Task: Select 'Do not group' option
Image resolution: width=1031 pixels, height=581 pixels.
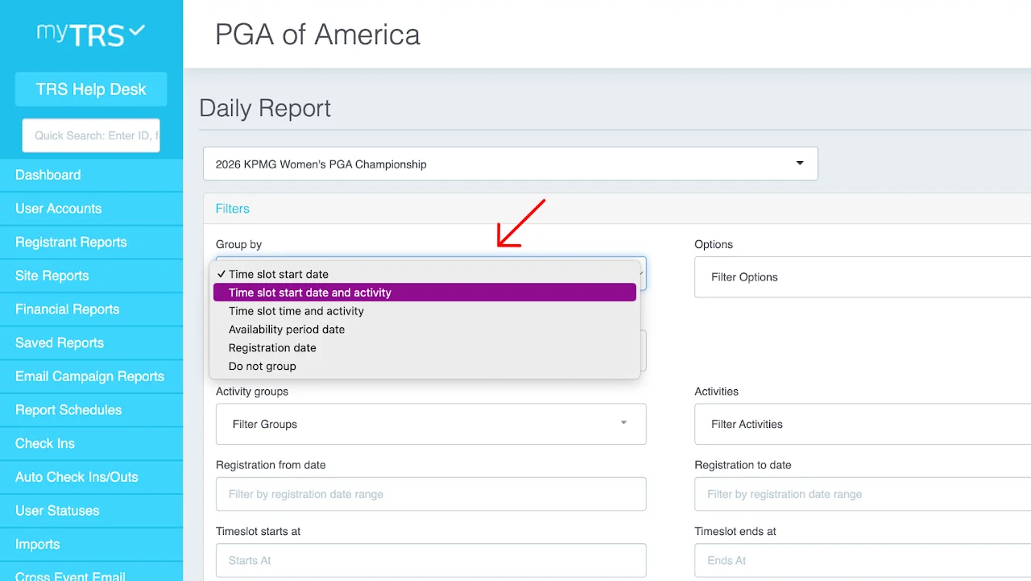Action: click(424, 367)
